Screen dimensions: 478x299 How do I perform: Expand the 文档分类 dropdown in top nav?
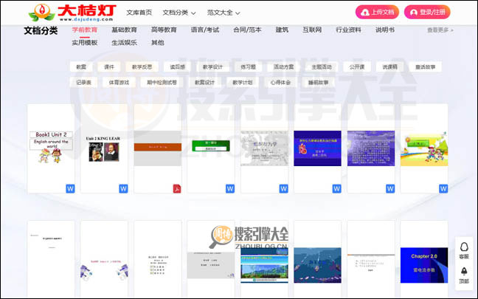(x=179, y=13)
